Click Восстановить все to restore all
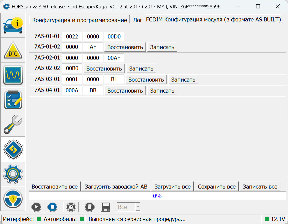This screenshot has width=288, height=224. pyautogui.click(x=54, y=186)
